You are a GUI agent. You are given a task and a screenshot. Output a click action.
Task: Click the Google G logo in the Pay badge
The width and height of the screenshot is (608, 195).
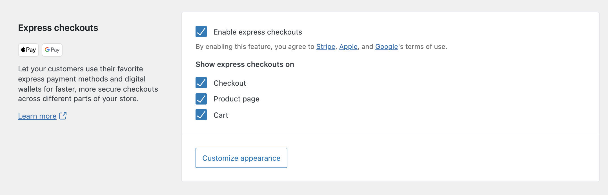click(47, 49)
